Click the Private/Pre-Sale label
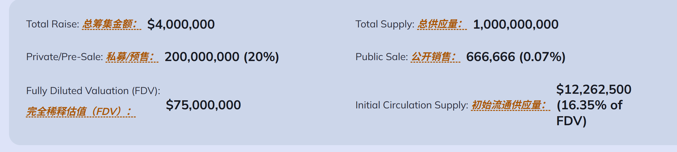 (x=64, y=57)
